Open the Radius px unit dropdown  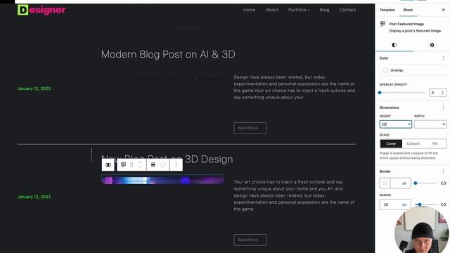coord(404,205)
